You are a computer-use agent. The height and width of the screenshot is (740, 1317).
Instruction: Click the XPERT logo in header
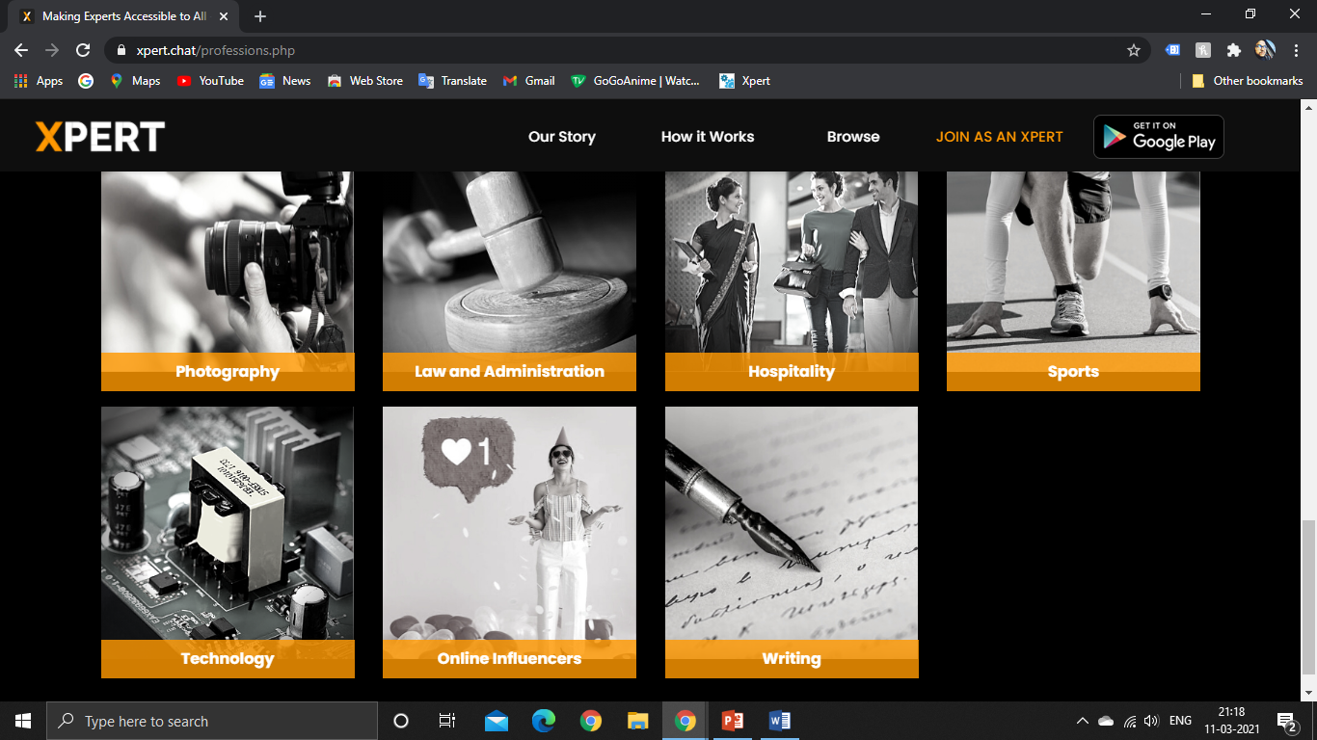(100, 137)
